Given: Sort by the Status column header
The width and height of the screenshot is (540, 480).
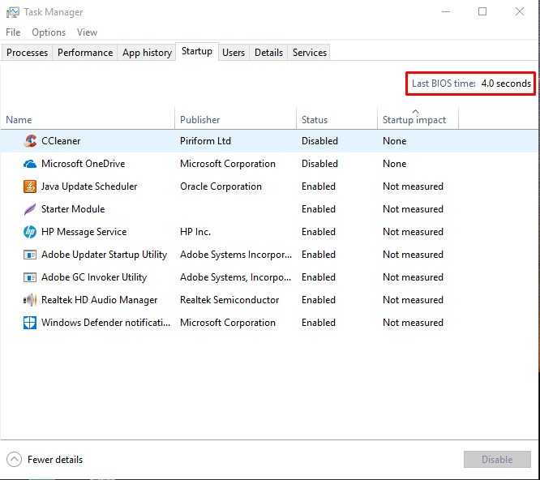Looking at the screenshot, I should 336,119.
